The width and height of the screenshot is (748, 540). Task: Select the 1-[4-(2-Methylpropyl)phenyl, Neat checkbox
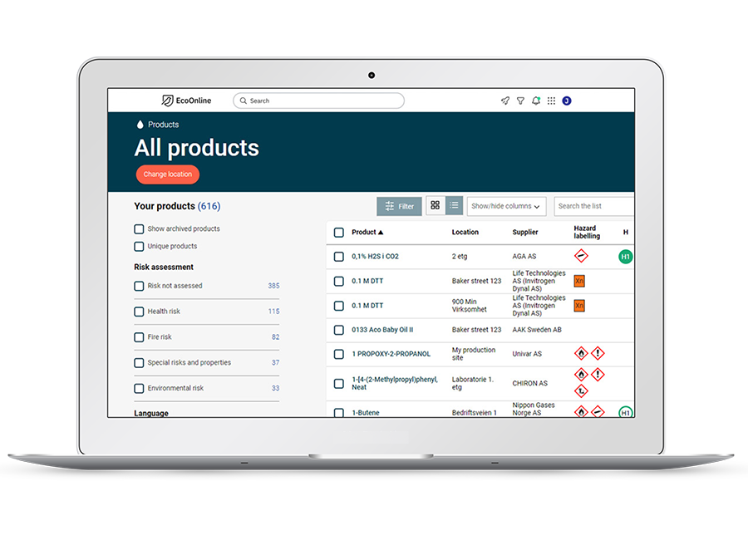point(339,384)
